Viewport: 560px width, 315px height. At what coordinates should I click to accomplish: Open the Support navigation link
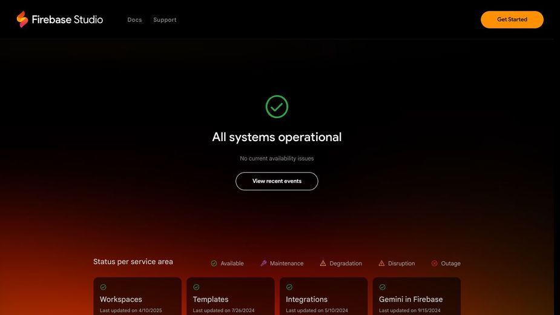pyautogui.click(x=165, y=19)
